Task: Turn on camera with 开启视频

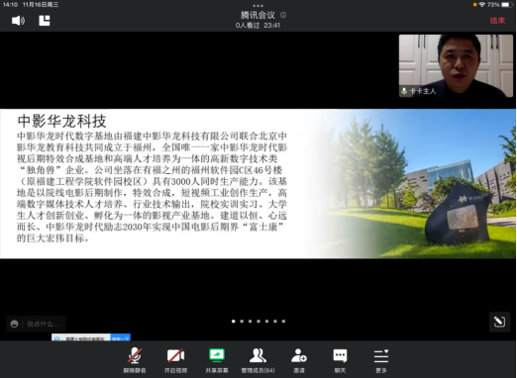Action: pyautogui.click(x=175, y=360)
